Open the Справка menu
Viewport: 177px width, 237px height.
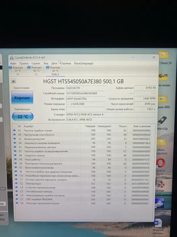click(x=66, y=63)
